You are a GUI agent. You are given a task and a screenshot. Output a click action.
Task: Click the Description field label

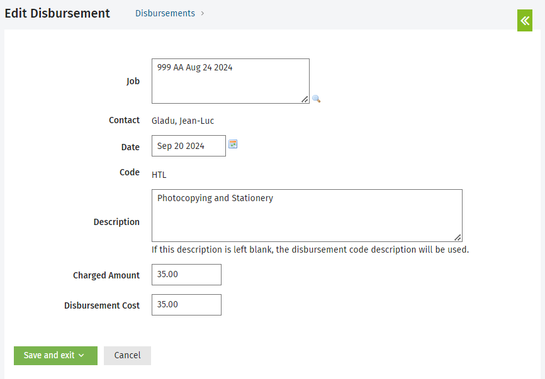click(116, 222)
